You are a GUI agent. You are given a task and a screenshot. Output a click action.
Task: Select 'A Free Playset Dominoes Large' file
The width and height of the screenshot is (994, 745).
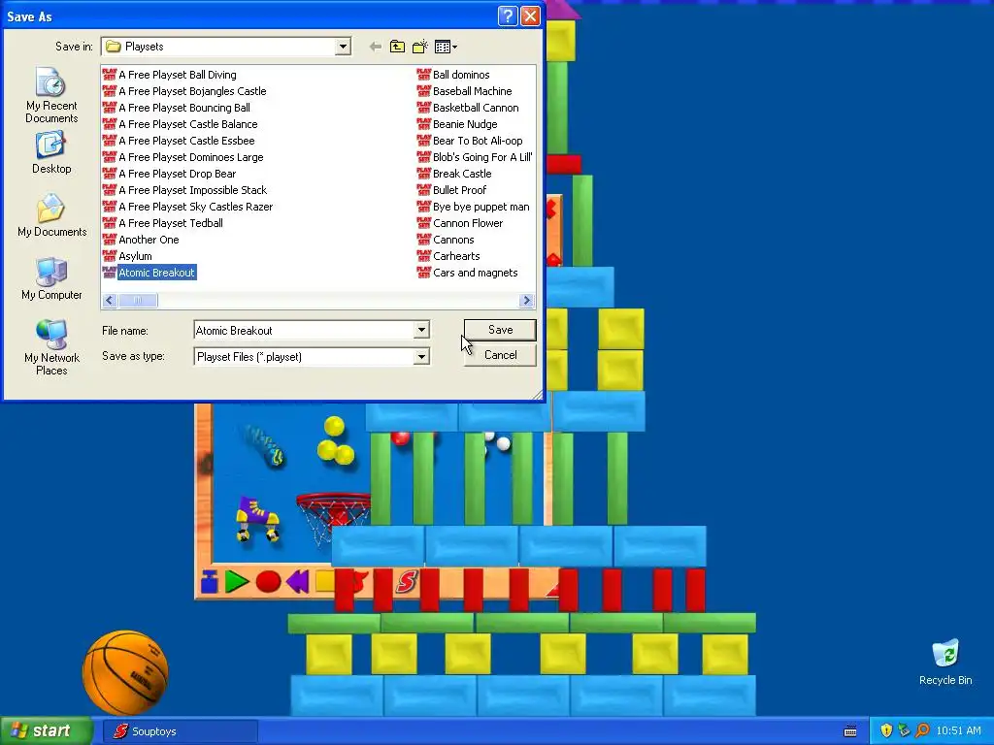coord(182,157)
